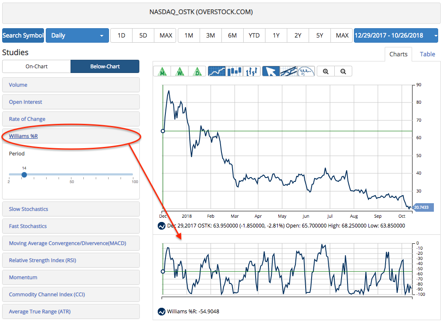Click the 20.7433 current price tag
Screen dimensions: 442x321
coord(423,207)
